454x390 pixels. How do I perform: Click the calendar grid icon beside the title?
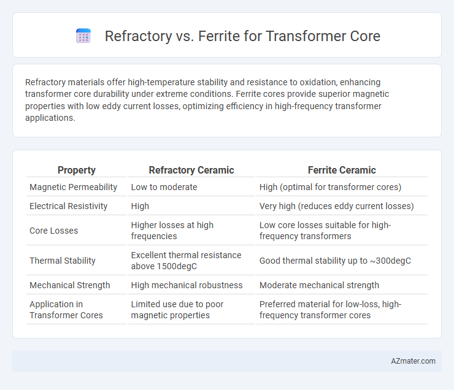pyautogui.click(x=83, y=36)
